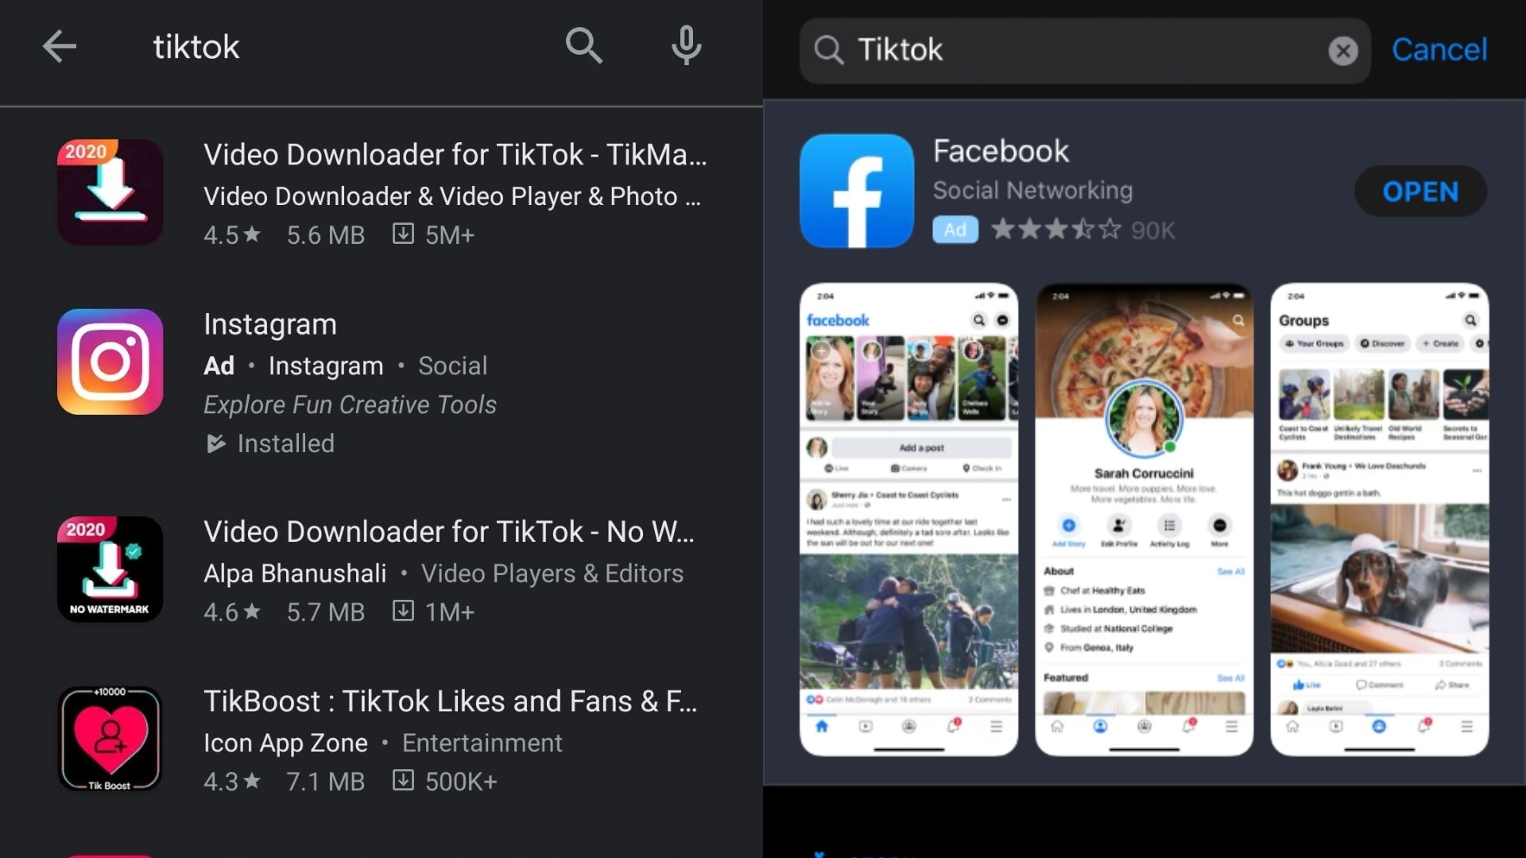Open the Instagram app icon
The height and width of the screenshot is (858, 1526).
click(x=110, y=361)
